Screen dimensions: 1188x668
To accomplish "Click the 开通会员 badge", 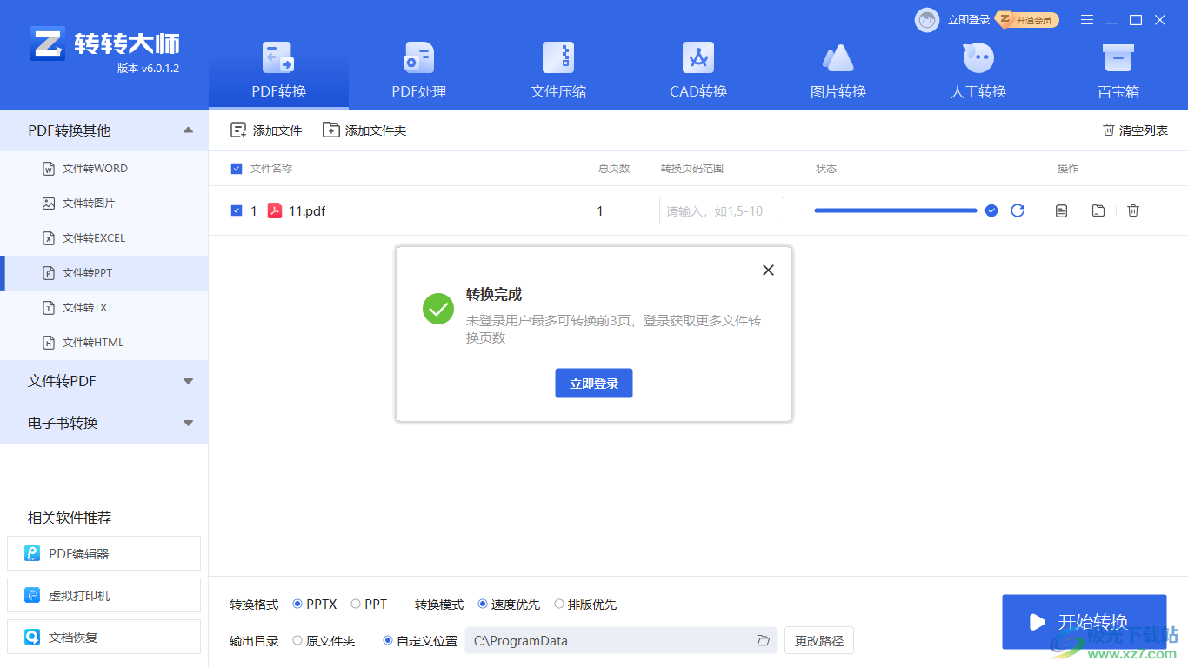I will point(1027,20).
